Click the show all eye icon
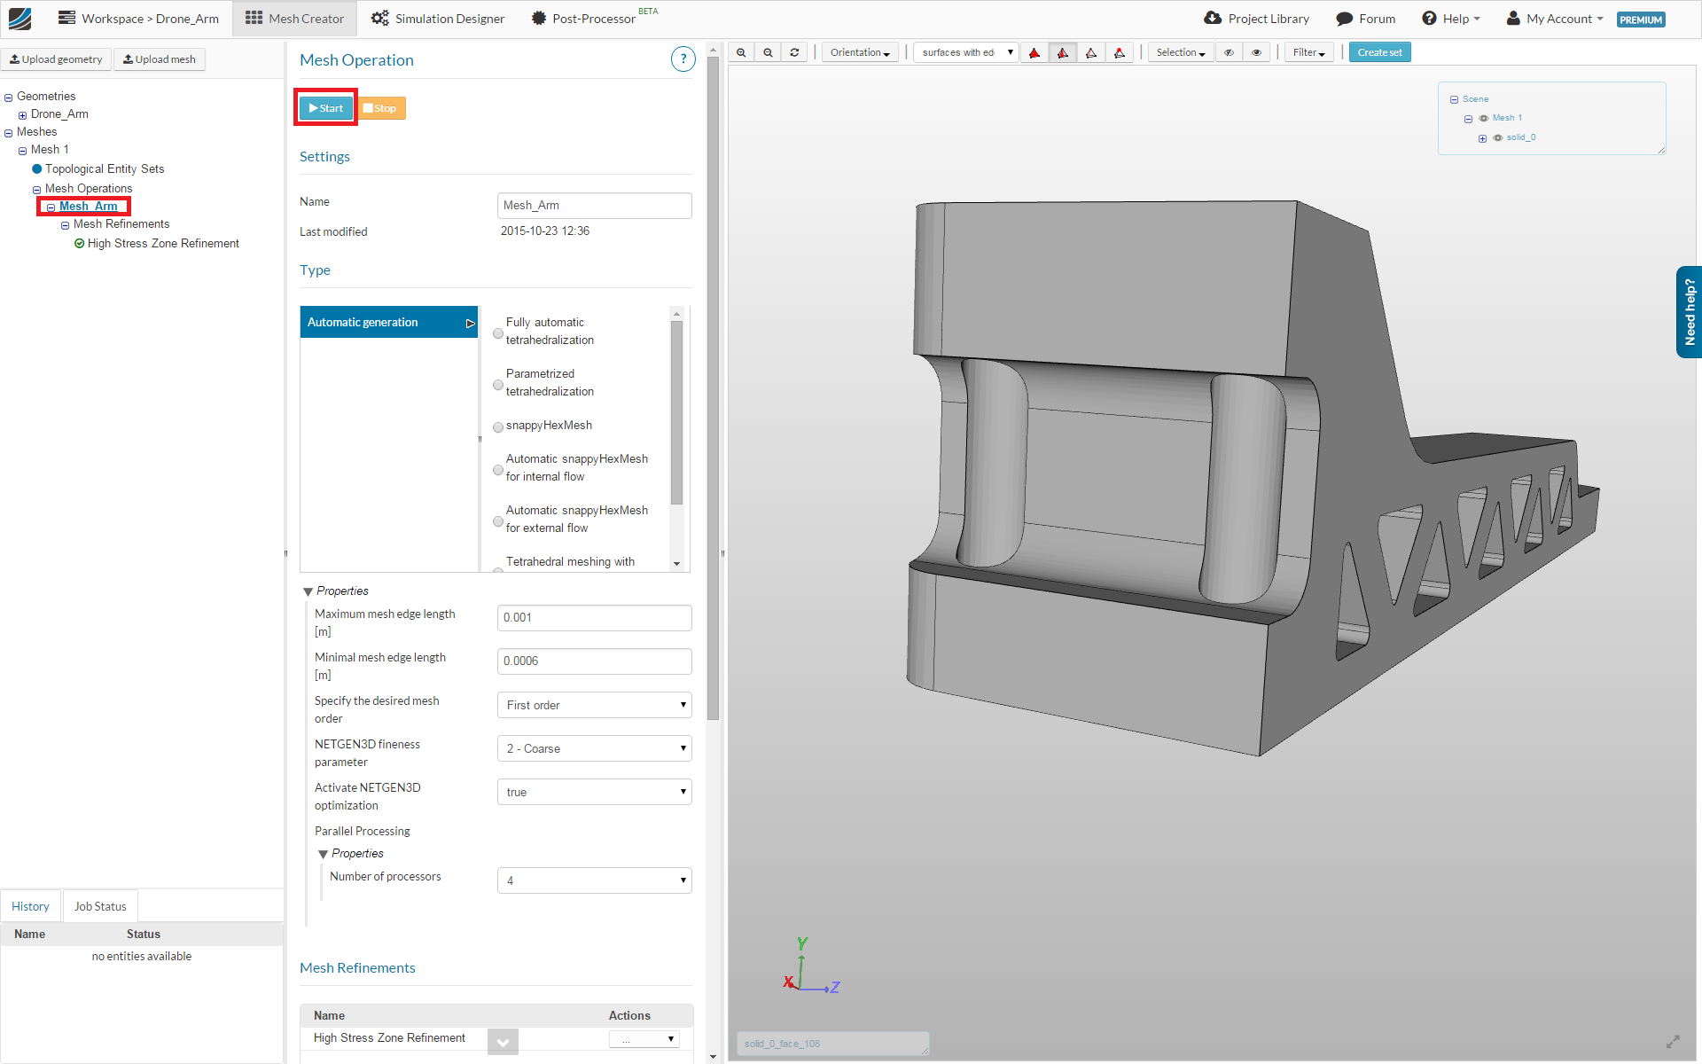Image resolution: width=1702 pixels, height=1064 pixels. [1256, 52]
